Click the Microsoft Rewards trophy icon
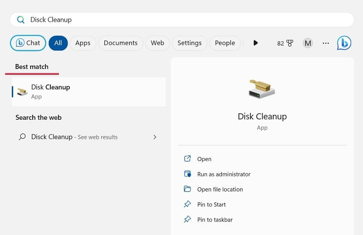Screen dimensions: 363x235 (x=289, y=43)
